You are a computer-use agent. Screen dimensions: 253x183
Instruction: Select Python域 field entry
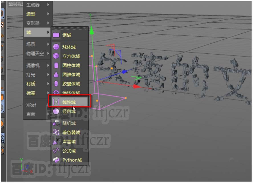click(70, 160)
